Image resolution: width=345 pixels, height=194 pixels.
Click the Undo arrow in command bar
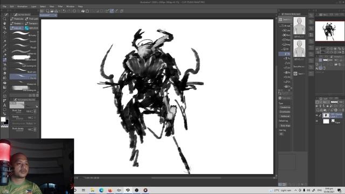[x=64, y=11]
